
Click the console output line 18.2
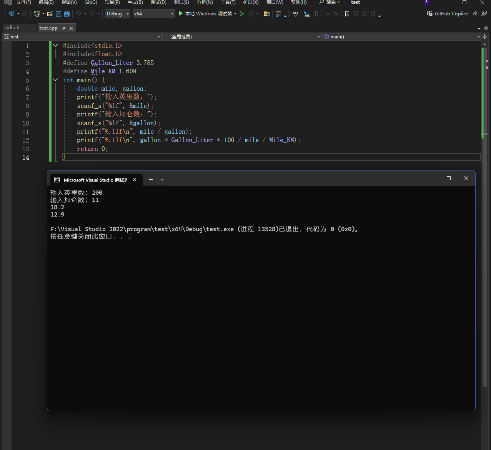(x=57, y=207)
